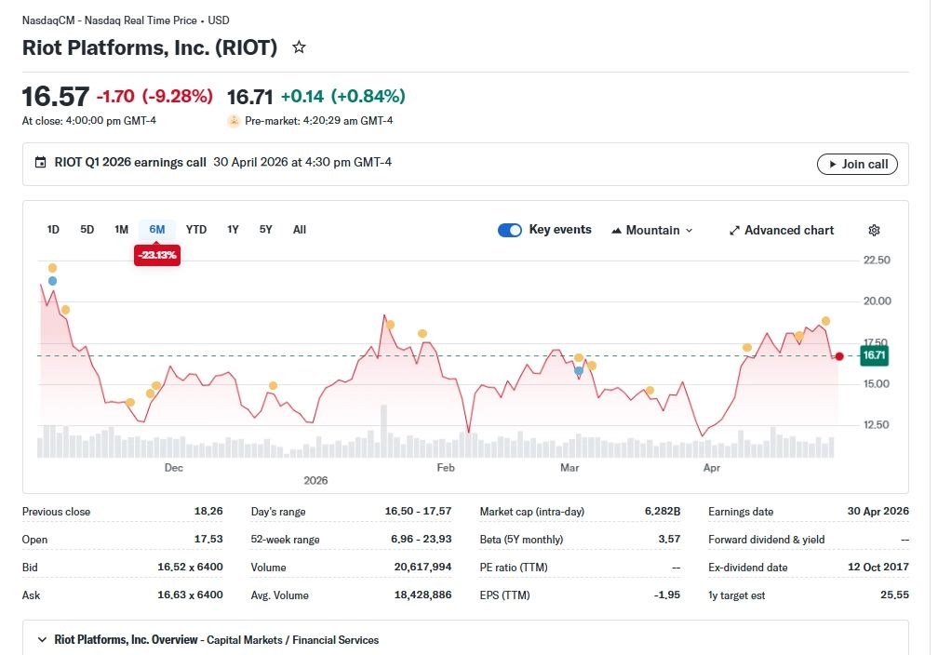Click the blue key event marker near Mar
938x655 pixels.
click(579, 371)
